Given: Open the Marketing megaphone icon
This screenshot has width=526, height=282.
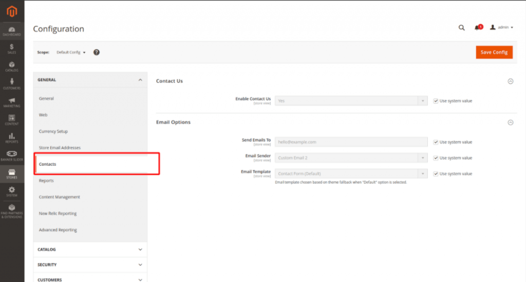Looking at the screenshot, I should [x=12, y=102].
